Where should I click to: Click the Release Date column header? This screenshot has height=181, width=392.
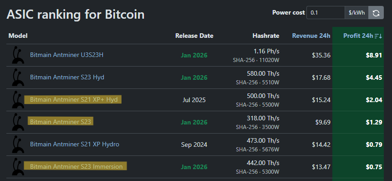(194, 36)
